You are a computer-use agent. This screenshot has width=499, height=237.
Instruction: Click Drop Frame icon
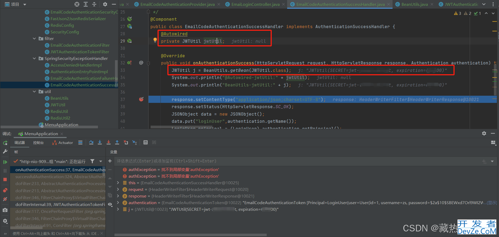click(126, 142)
